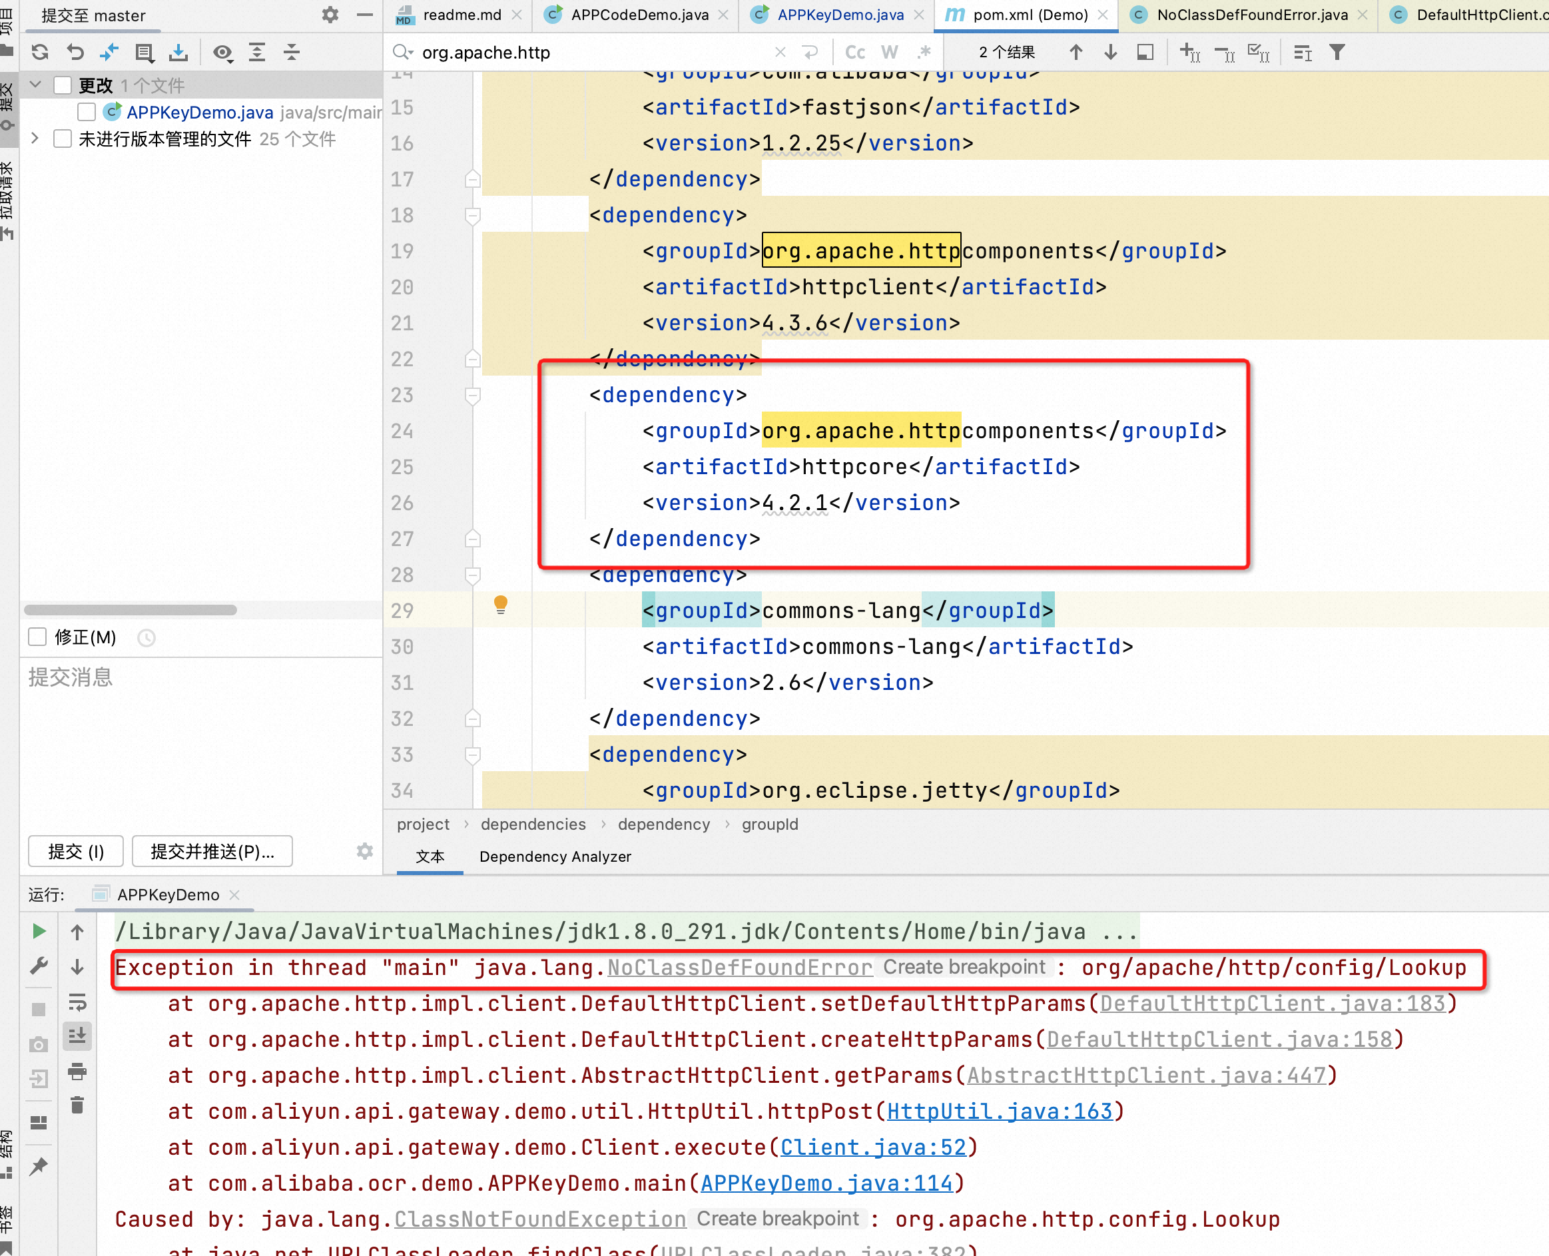The height and width of the screenshot is (1256, 1549).
Task: Open the Dependency Analyzer tab
Action: [x=555, y=856]
